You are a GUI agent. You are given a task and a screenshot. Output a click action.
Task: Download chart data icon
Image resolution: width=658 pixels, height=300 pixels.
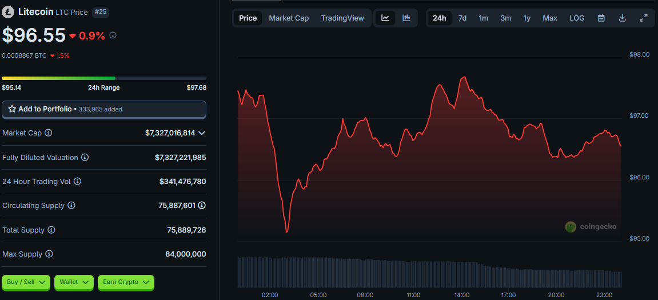coord(623,18)
